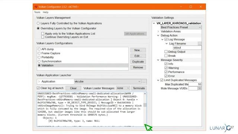Click the Duplicate button
This screenshot has height=134, width=238.
click(x=138, y=62)
